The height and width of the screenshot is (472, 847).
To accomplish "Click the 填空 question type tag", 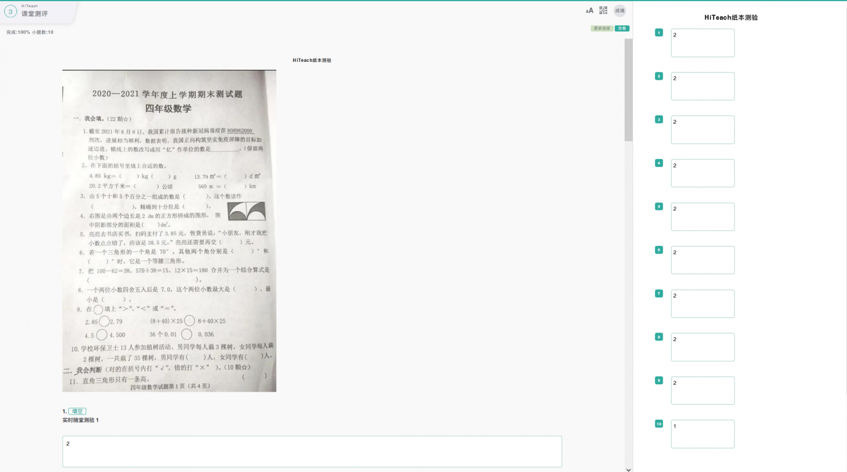I will coord(77,411).
